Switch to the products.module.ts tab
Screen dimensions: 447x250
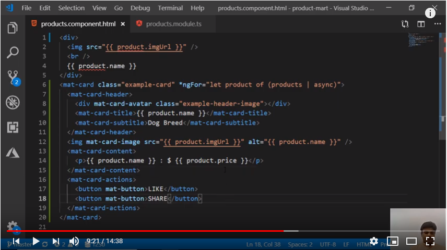point(172,24)
